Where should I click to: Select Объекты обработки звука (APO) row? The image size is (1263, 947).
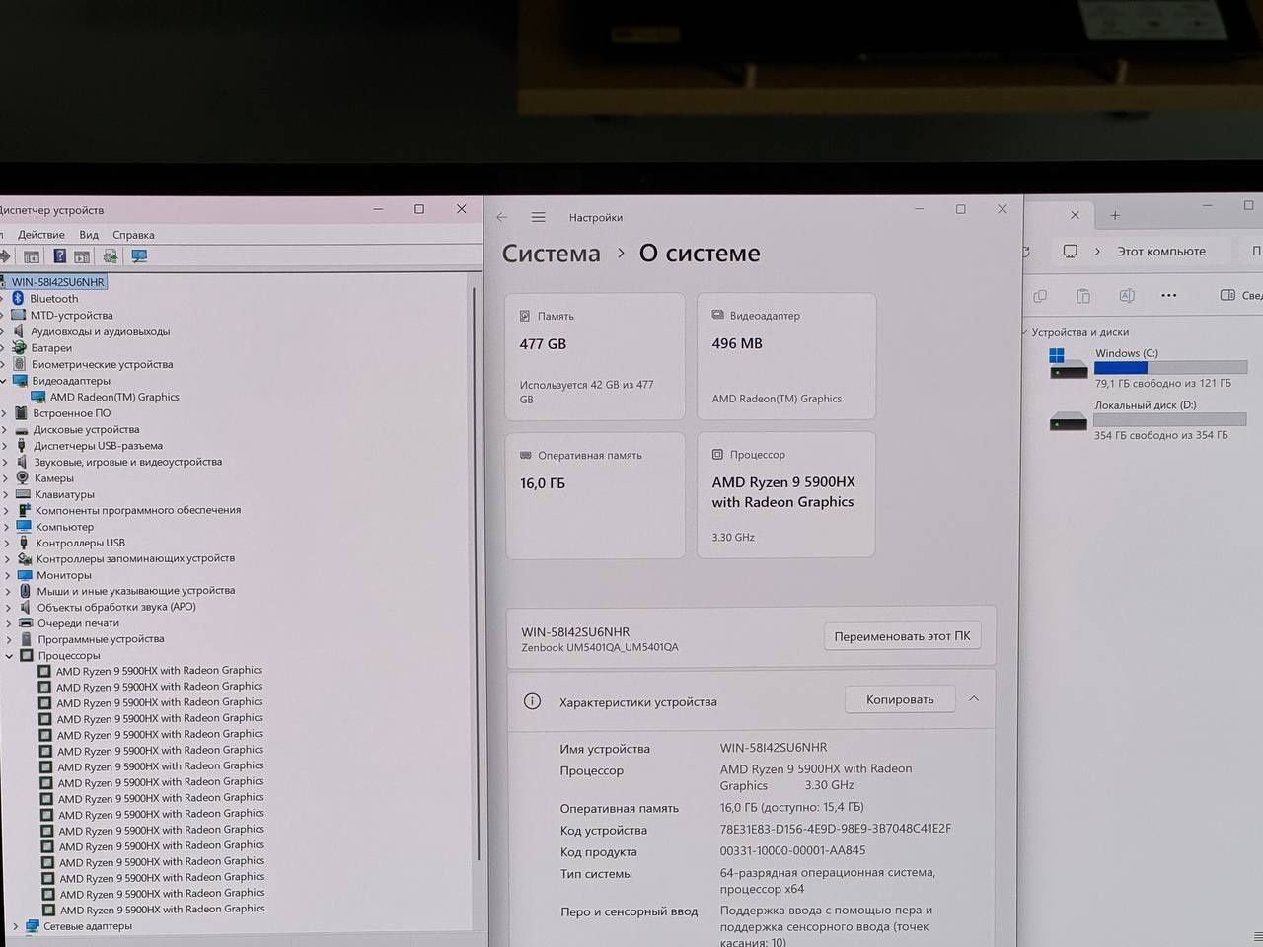tap(116, 607)
